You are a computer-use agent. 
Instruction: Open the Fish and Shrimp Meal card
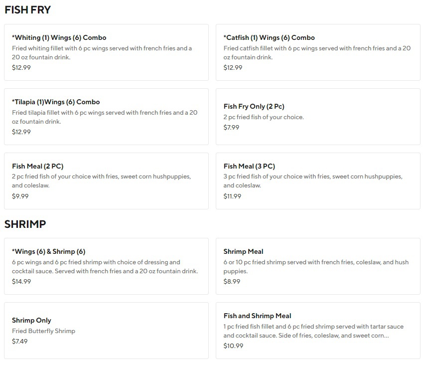tap(257, 316)
